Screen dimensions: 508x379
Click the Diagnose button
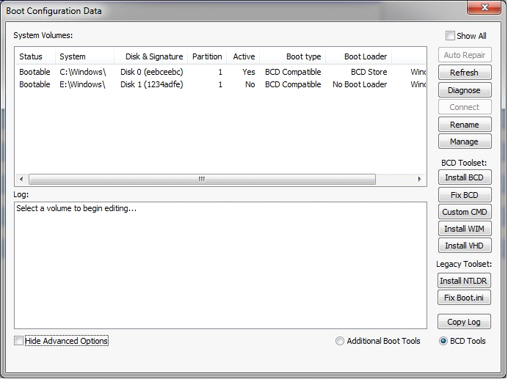click(x=465, y=90)
